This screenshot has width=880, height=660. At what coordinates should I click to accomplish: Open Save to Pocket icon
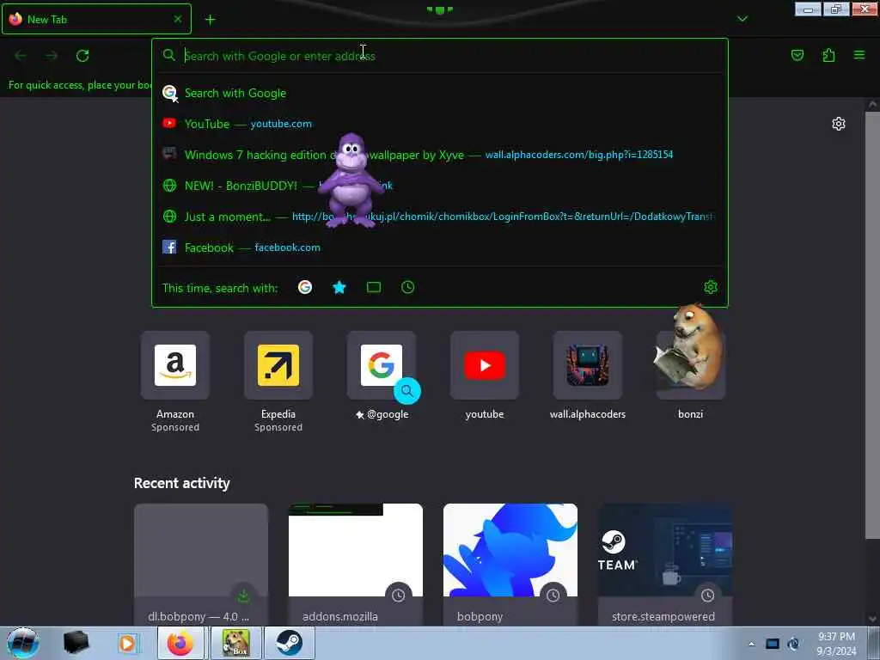point(797,55)
